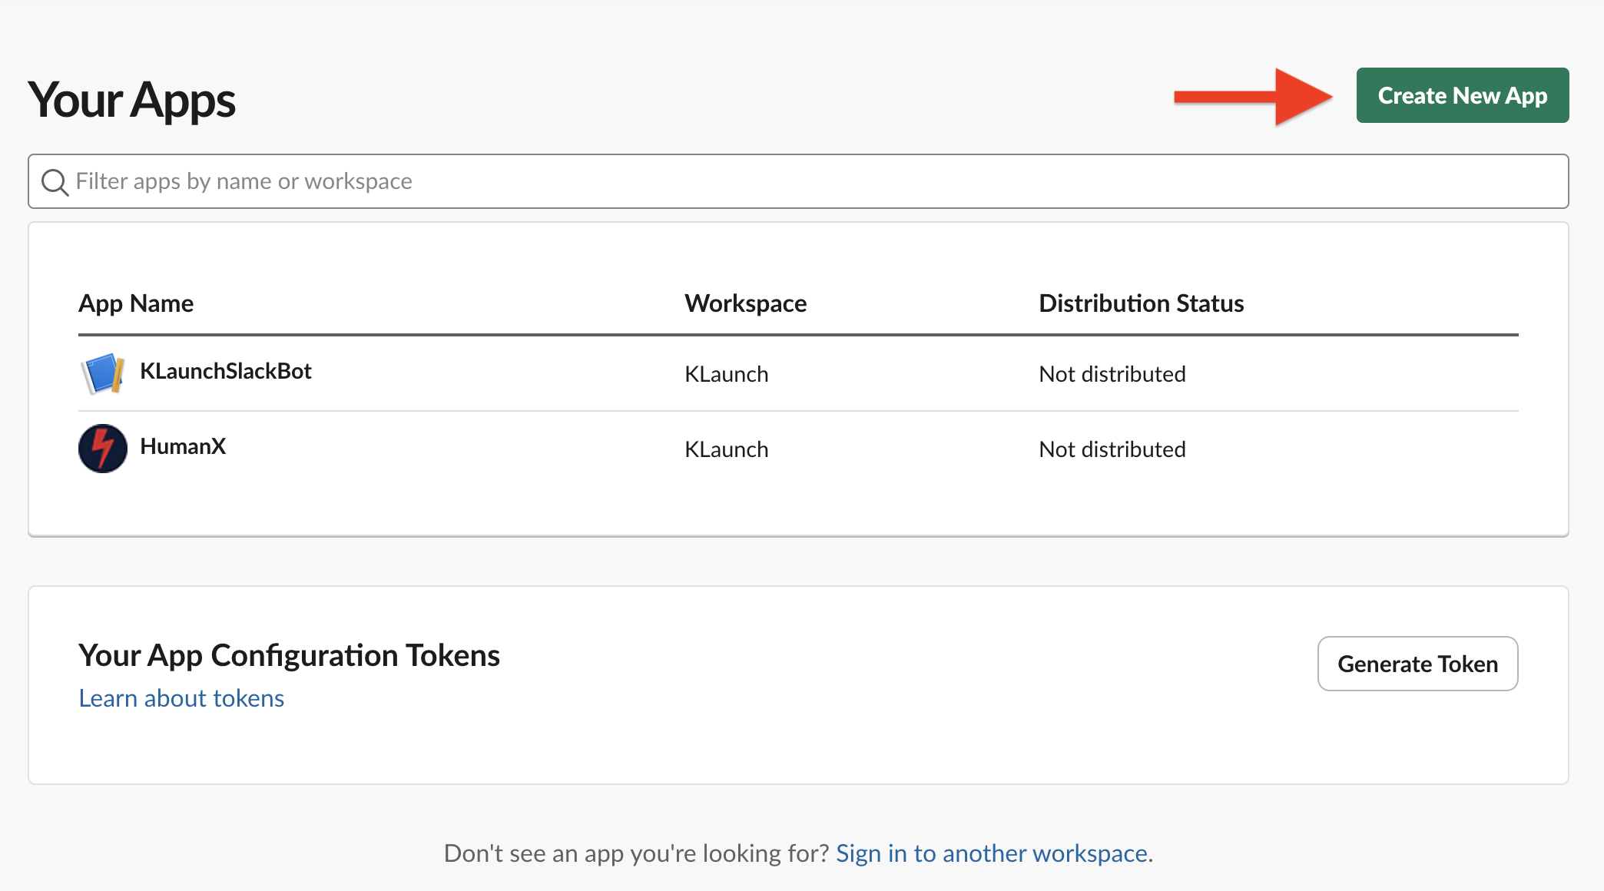Click the KLaunchSlackBot notebook app icon
This screenshot has width=1604, height=891.
point(103,373)
